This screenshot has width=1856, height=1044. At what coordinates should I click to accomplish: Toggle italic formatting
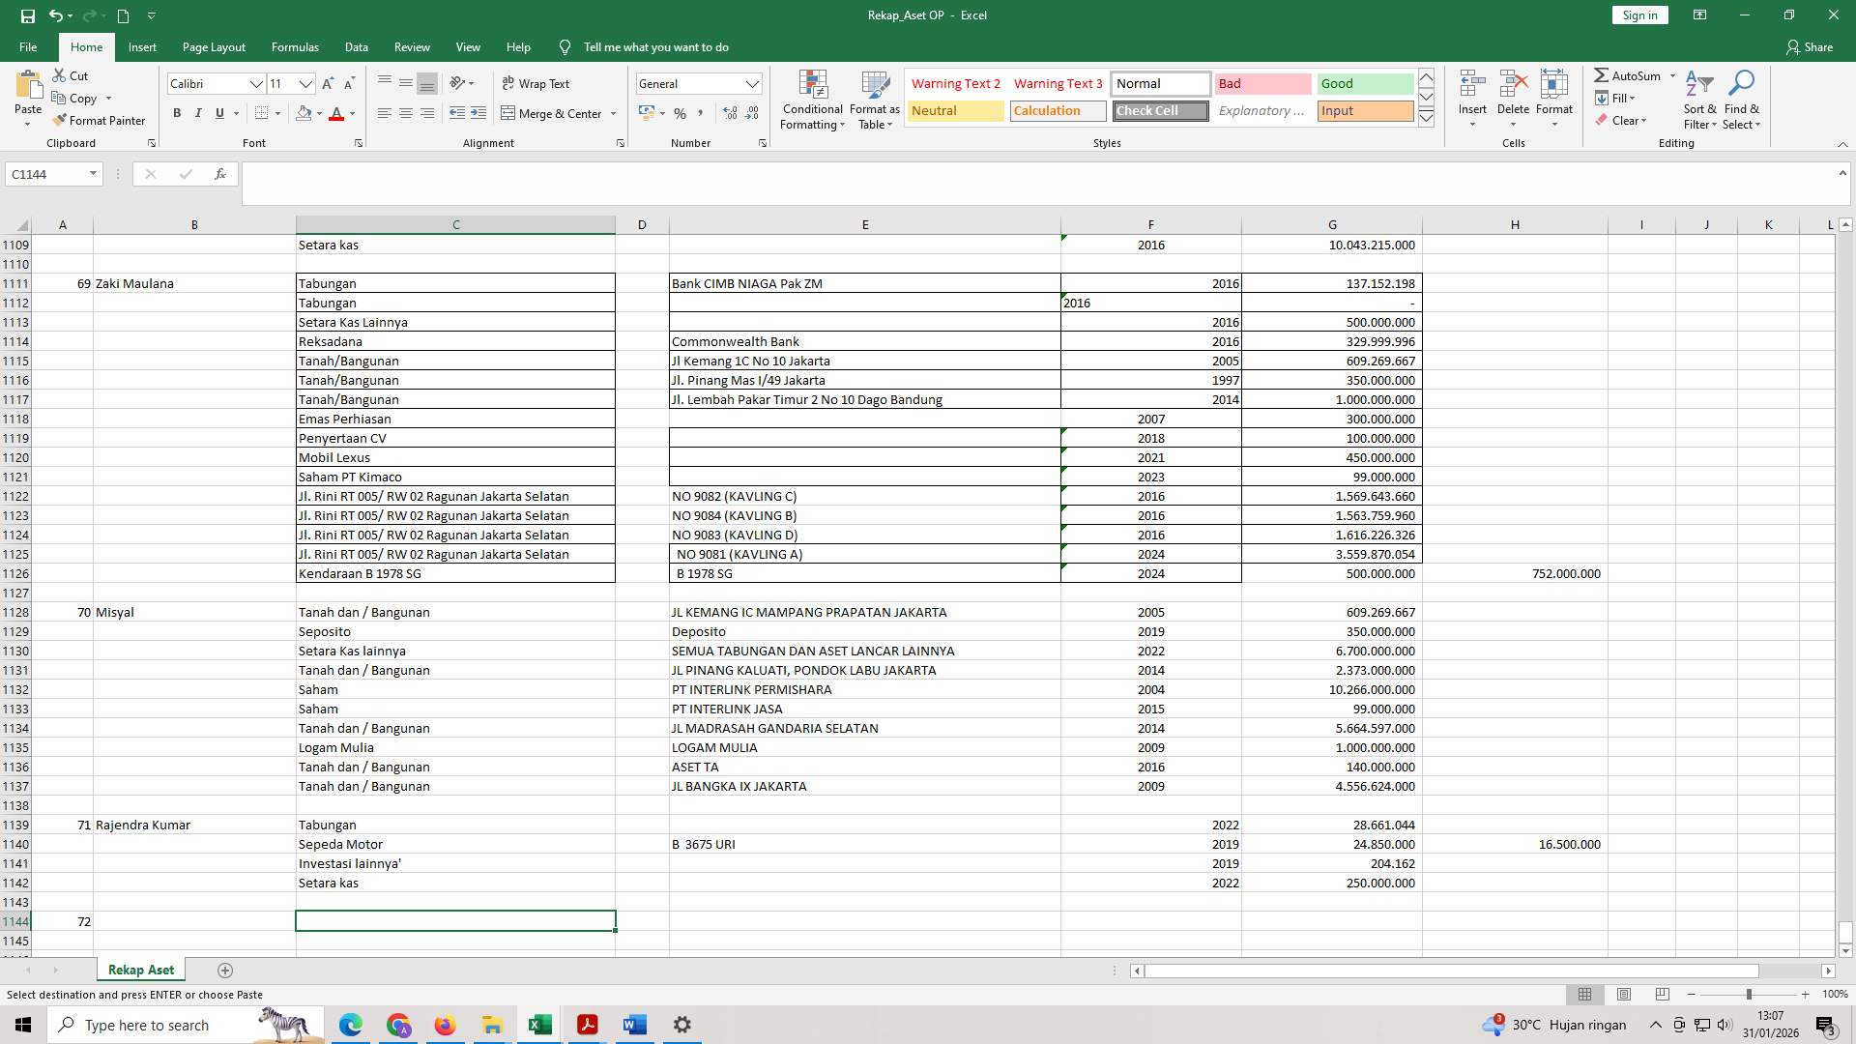pyautogui.click(x=198, y=113)
